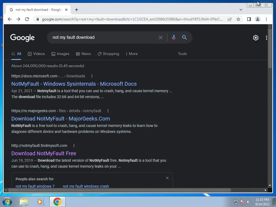276x207 pixels.
Task: Expand the tab search chevron
Action: [x=241, y=10]
